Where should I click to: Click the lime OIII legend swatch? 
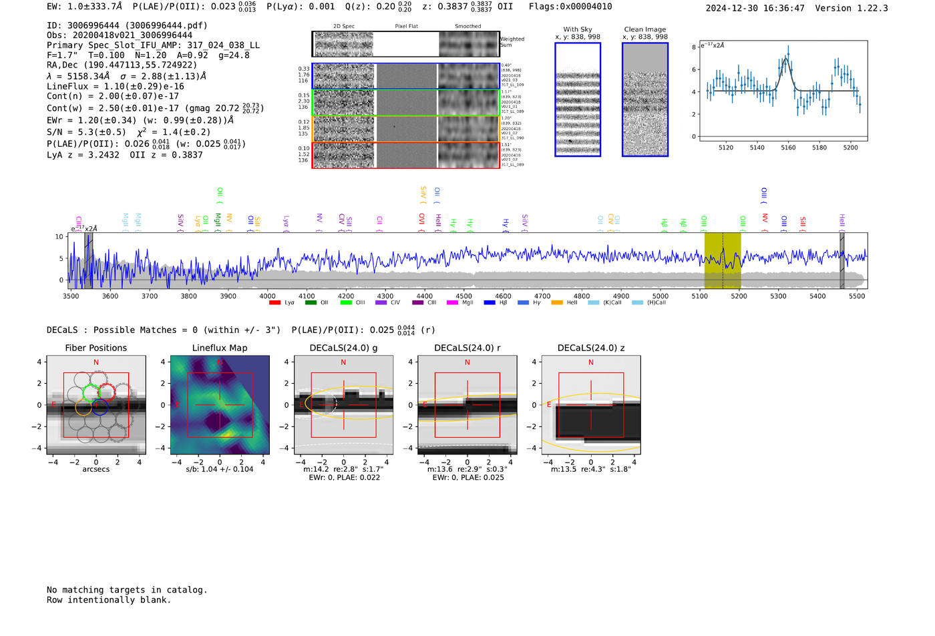pos(346,303)
